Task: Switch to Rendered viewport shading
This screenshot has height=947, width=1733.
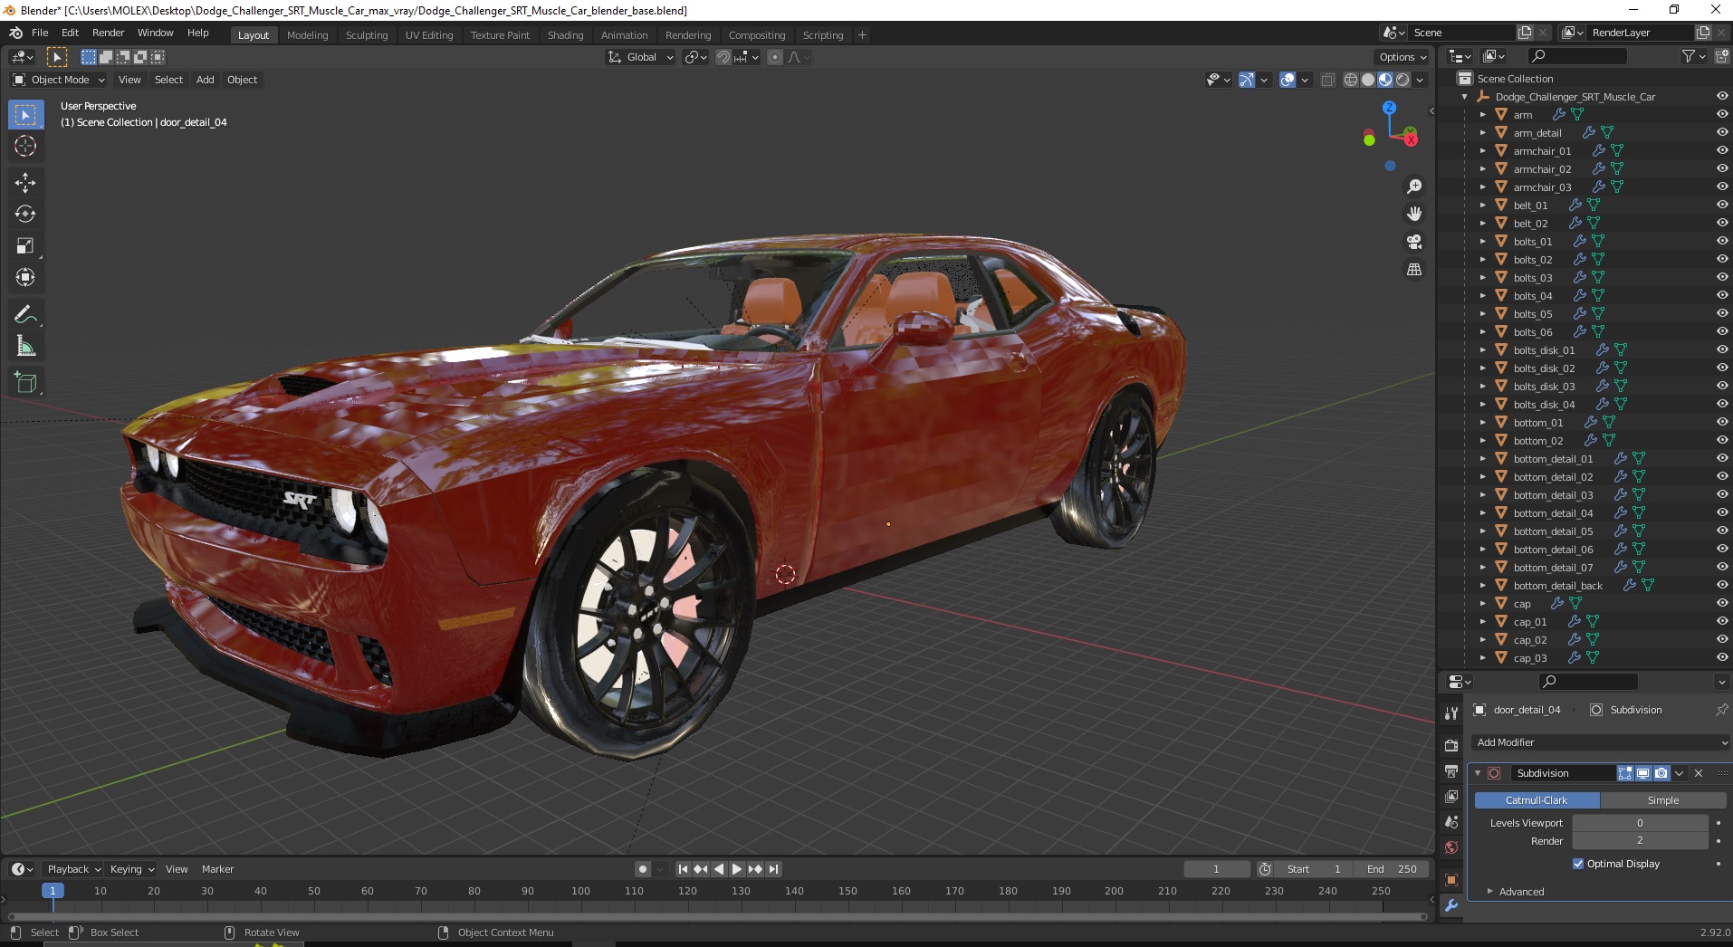Action: [1403, 80]
